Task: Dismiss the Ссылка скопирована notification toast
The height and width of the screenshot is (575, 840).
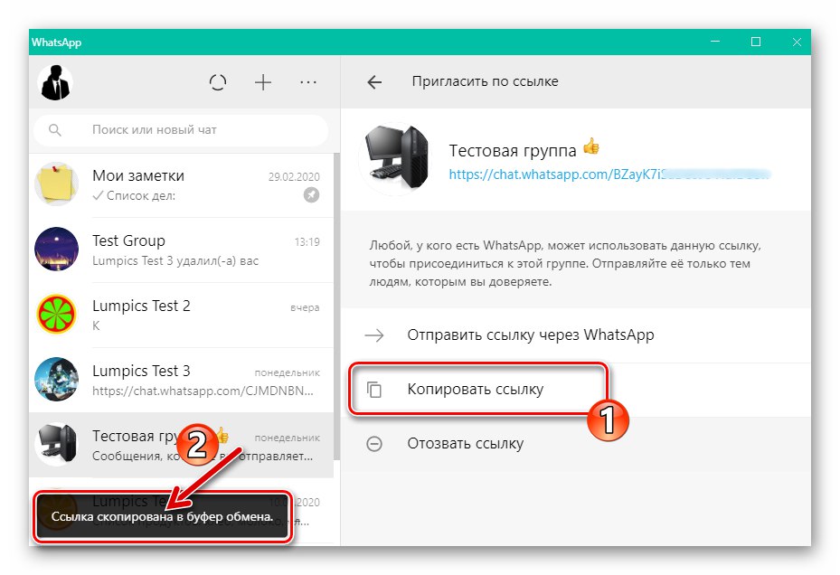Action: [163, 515]
